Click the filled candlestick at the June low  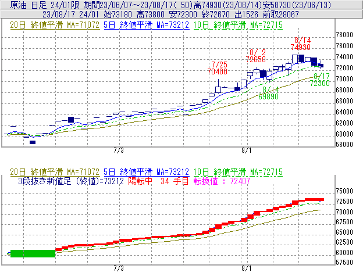click(x=33, y=142)
